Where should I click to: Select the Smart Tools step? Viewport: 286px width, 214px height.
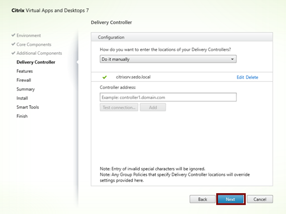tap(28, 107)
